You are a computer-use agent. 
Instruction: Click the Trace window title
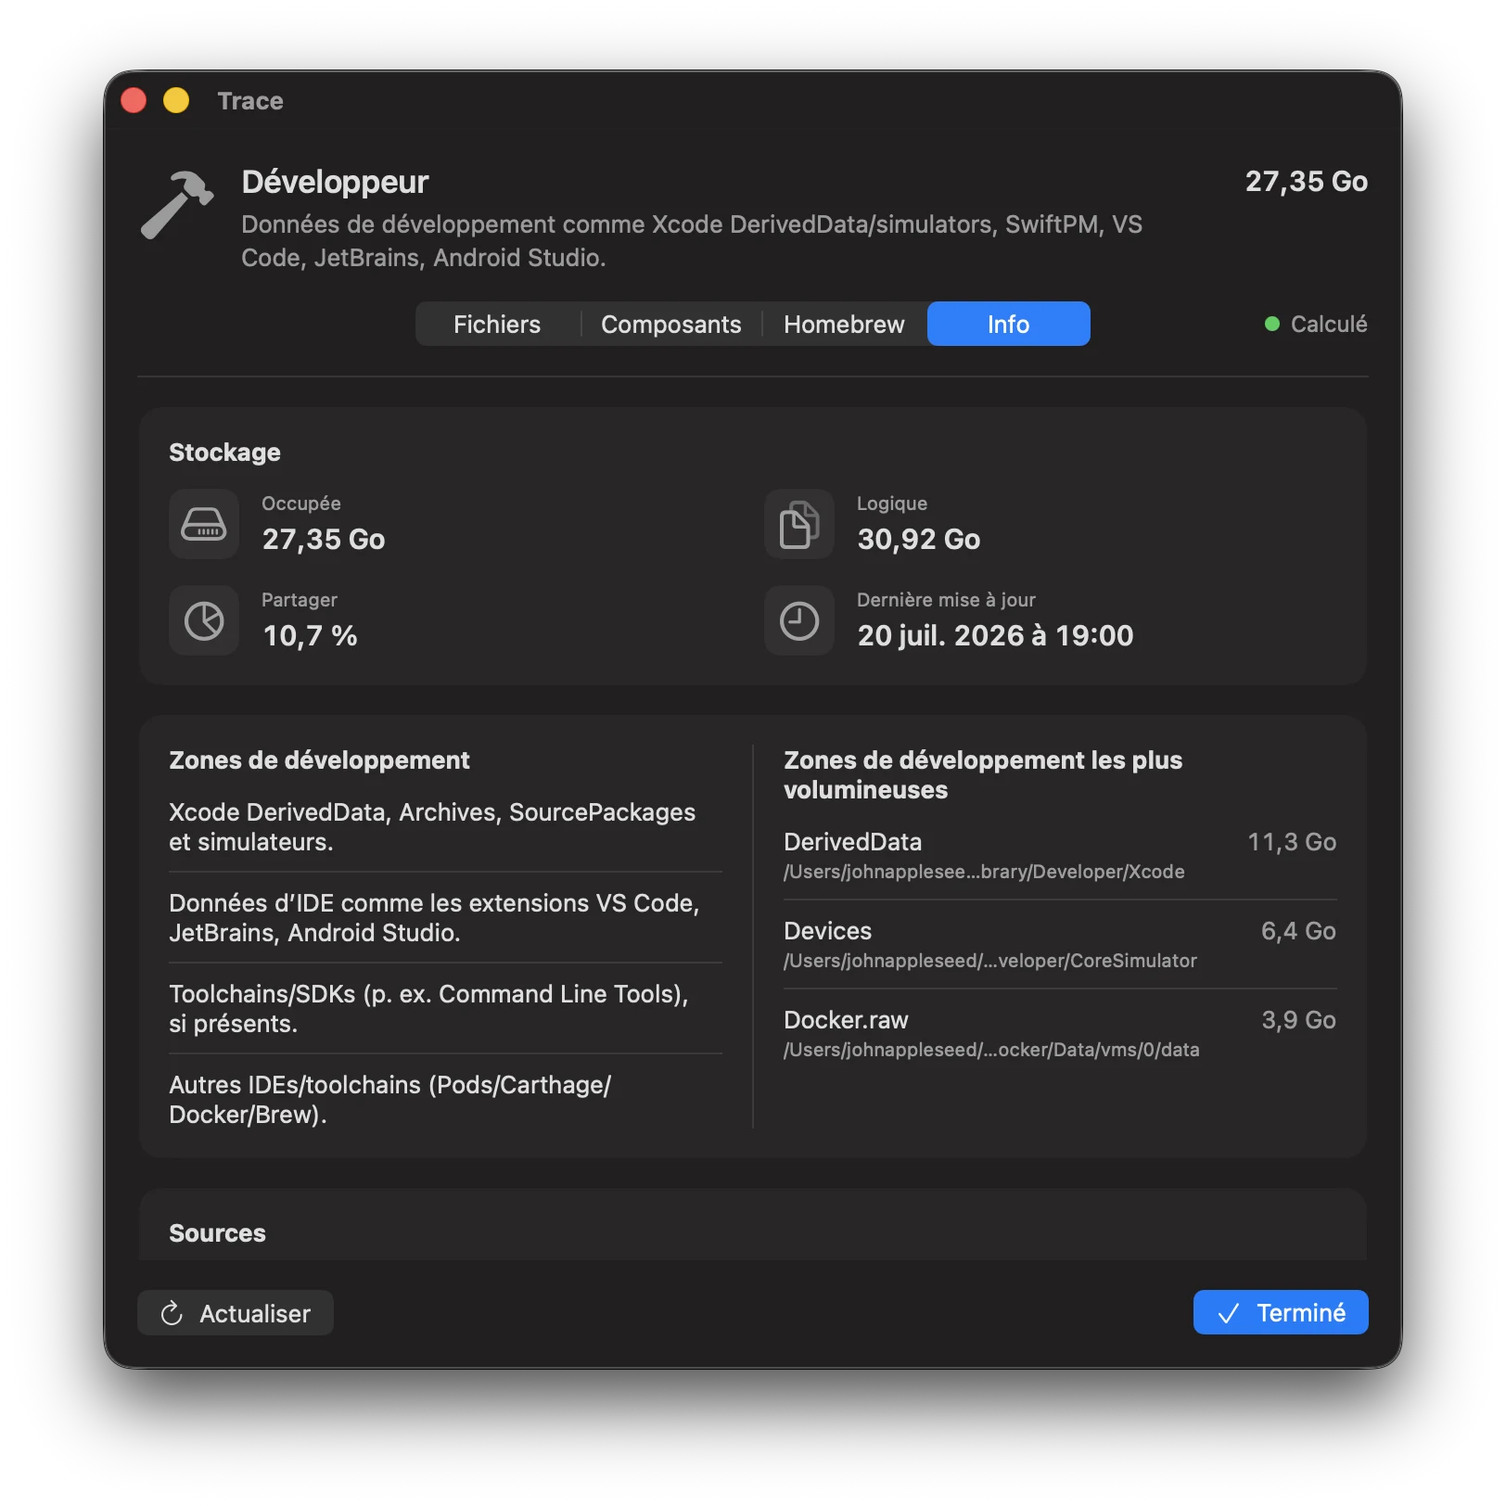pos(250,100)
